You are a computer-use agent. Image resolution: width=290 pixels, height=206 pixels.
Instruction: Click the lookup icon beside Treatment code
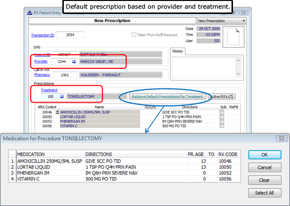(x=61, y=97)
